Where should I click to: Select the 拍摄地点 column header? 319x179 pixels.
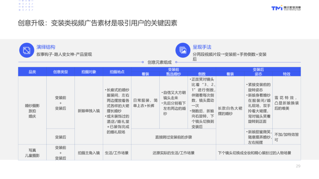(x=117, y=72)
